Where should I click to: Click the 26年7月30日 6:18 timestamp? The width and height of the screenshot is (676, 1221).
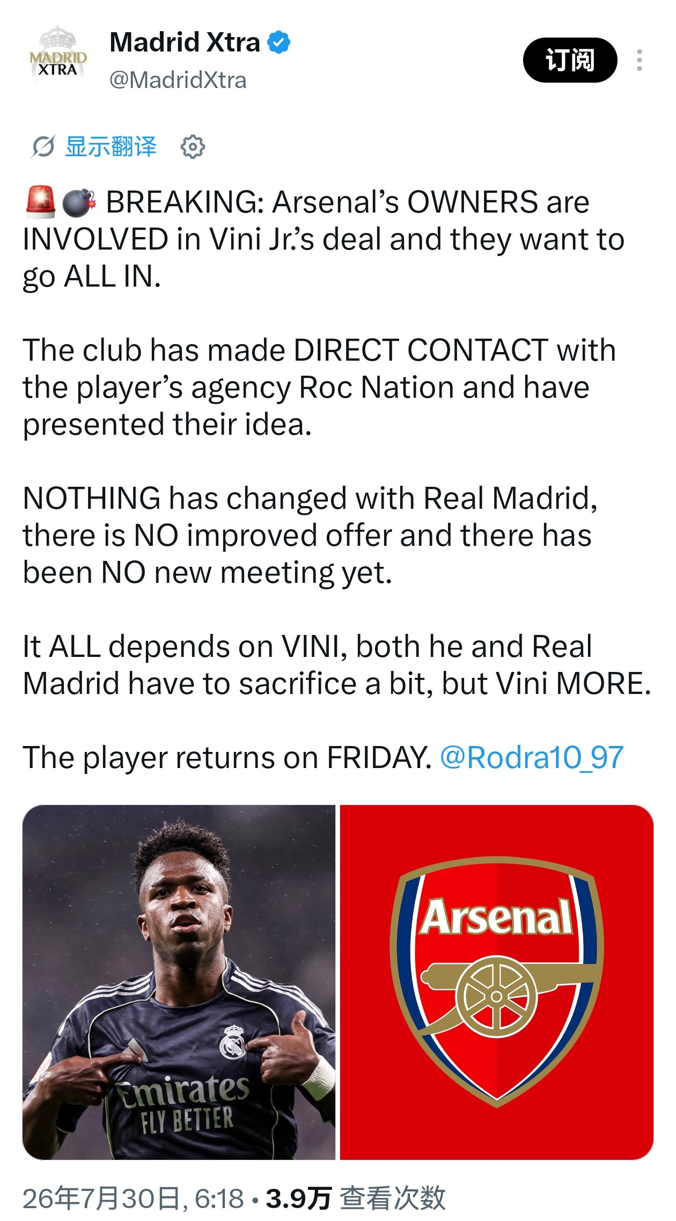coord(133,1198)
